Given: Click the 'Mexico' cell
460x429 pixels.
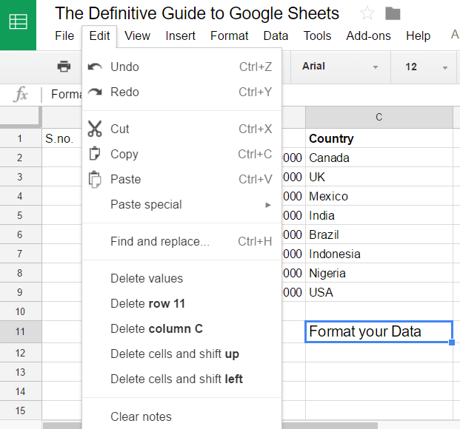Looking at the screenshot, I should 379,196.
